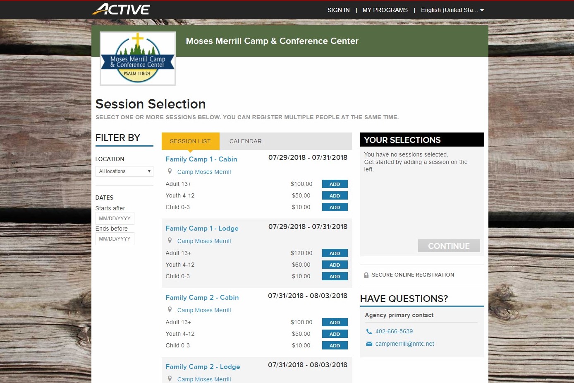Screen dimensions: 574x383
Task: Open the My Programs menu item
Action: pos(385,10)
